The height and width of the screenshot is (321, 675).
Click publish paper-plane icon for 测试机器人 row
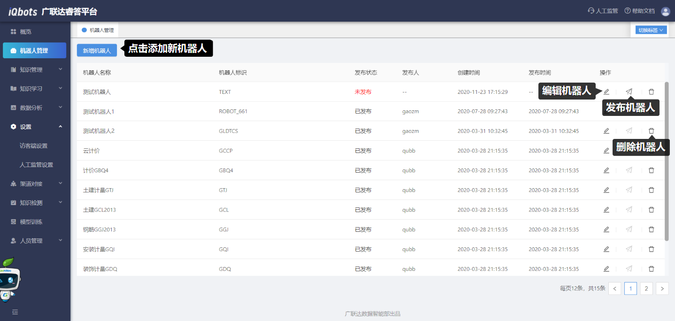click(629, 92)
